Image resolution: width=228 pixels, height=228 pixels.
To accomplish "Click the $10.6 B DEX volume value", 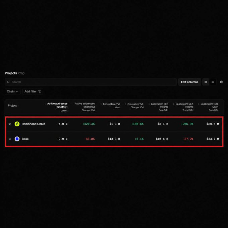I will [162, 139].
